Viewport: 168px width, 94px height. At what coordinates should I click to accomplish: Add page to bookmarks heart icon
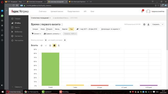tap(158, 5)
